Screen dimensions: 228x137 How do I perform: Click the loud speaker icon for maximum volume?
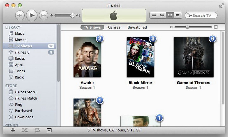pos(78,15)
